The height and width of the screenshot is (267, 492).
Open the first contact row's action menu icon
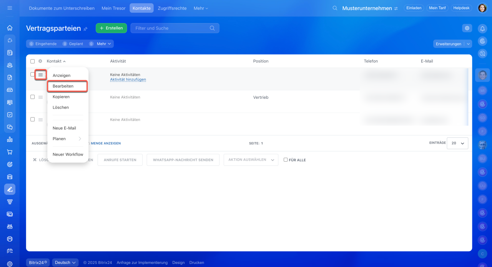pyautogui.click(x=40, y=75)
